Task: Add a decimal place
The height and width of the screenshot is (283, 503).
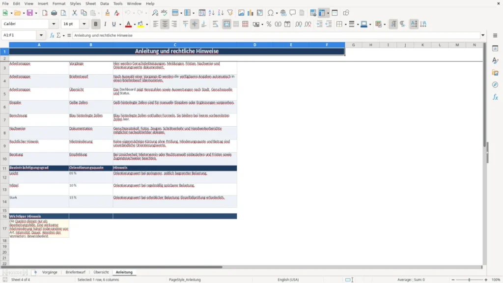Action: point(298,24)
